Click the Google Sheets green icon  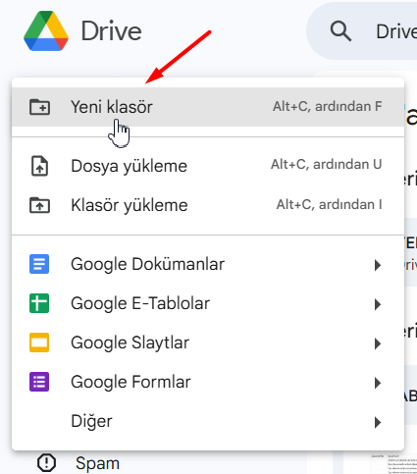pyautogui.click(x=39, y=303)
